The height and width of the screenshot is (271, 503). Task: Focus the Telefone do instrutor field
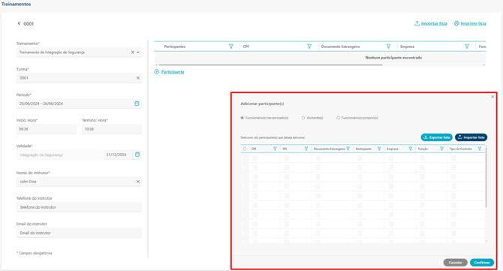coord(79,207)
